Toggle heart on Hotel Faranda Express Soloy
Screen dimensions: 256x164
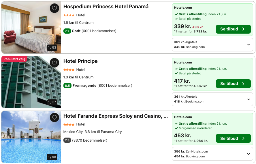click(54, 117)
